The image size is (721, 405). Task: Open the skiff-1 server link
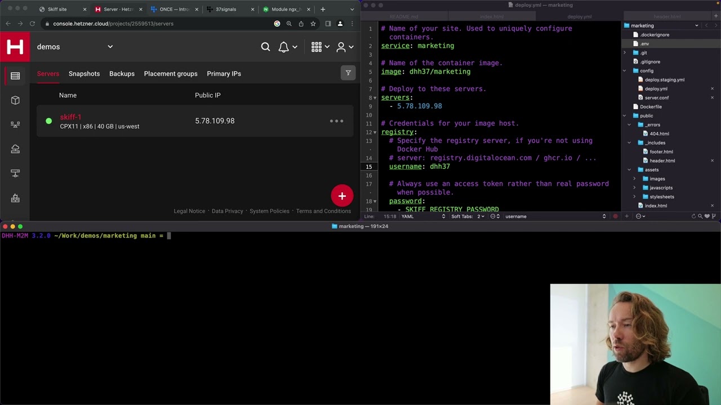pyautogui.click(x=70, y=117)
